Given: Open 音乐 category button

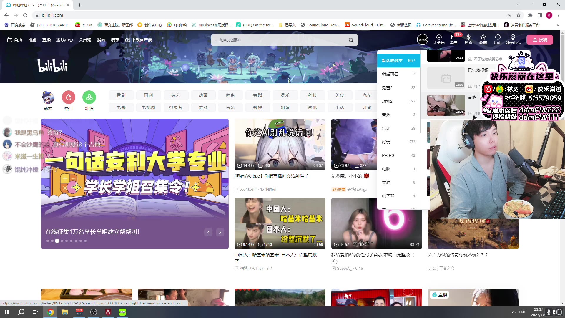Looking at the screenshot, I should coord(230,107).
